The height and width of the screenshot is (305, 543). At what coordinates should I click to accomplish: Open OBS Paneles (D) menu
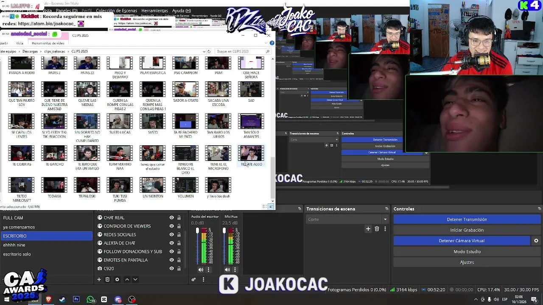67,11
